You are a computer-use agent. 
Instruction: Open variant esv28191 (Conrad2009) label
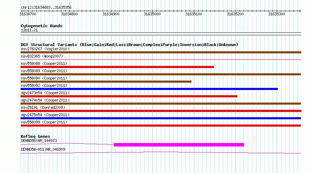[x=43, y=107]
